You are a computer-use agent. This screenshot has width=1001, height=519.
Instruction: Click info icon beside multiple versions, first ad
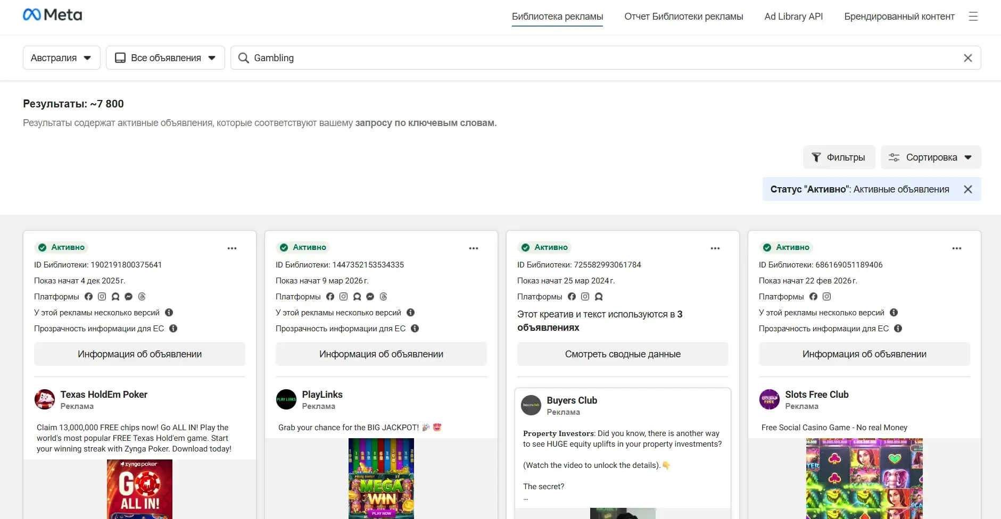point(169,313)
